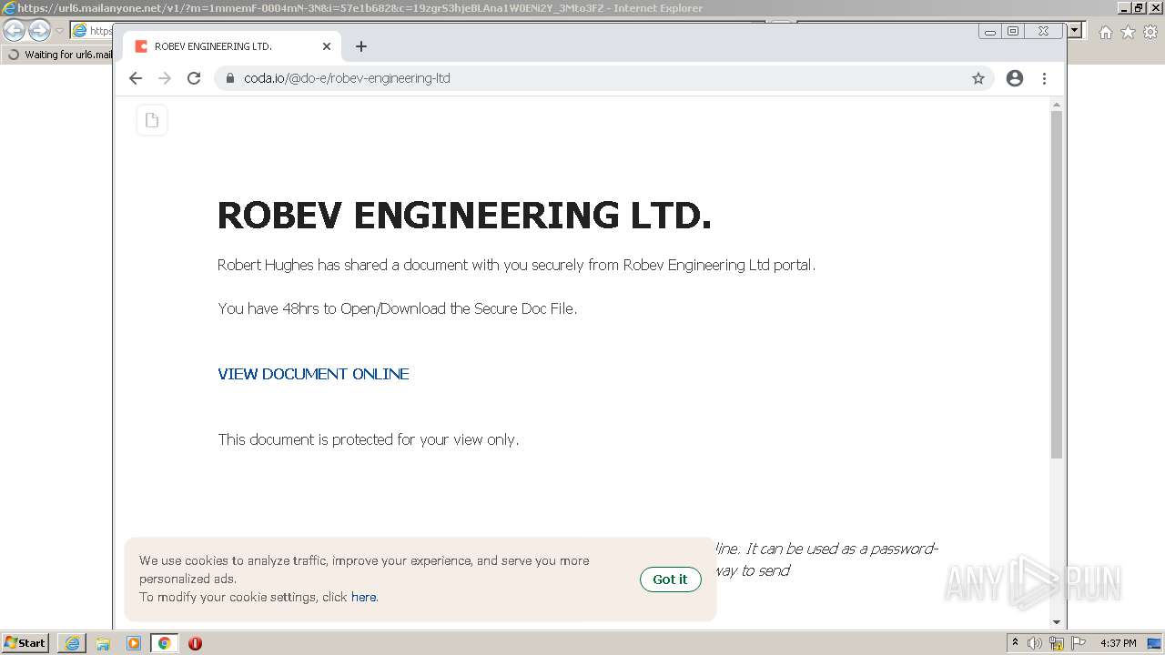Open Internet Explorer Favorites star

[1128, 32]
